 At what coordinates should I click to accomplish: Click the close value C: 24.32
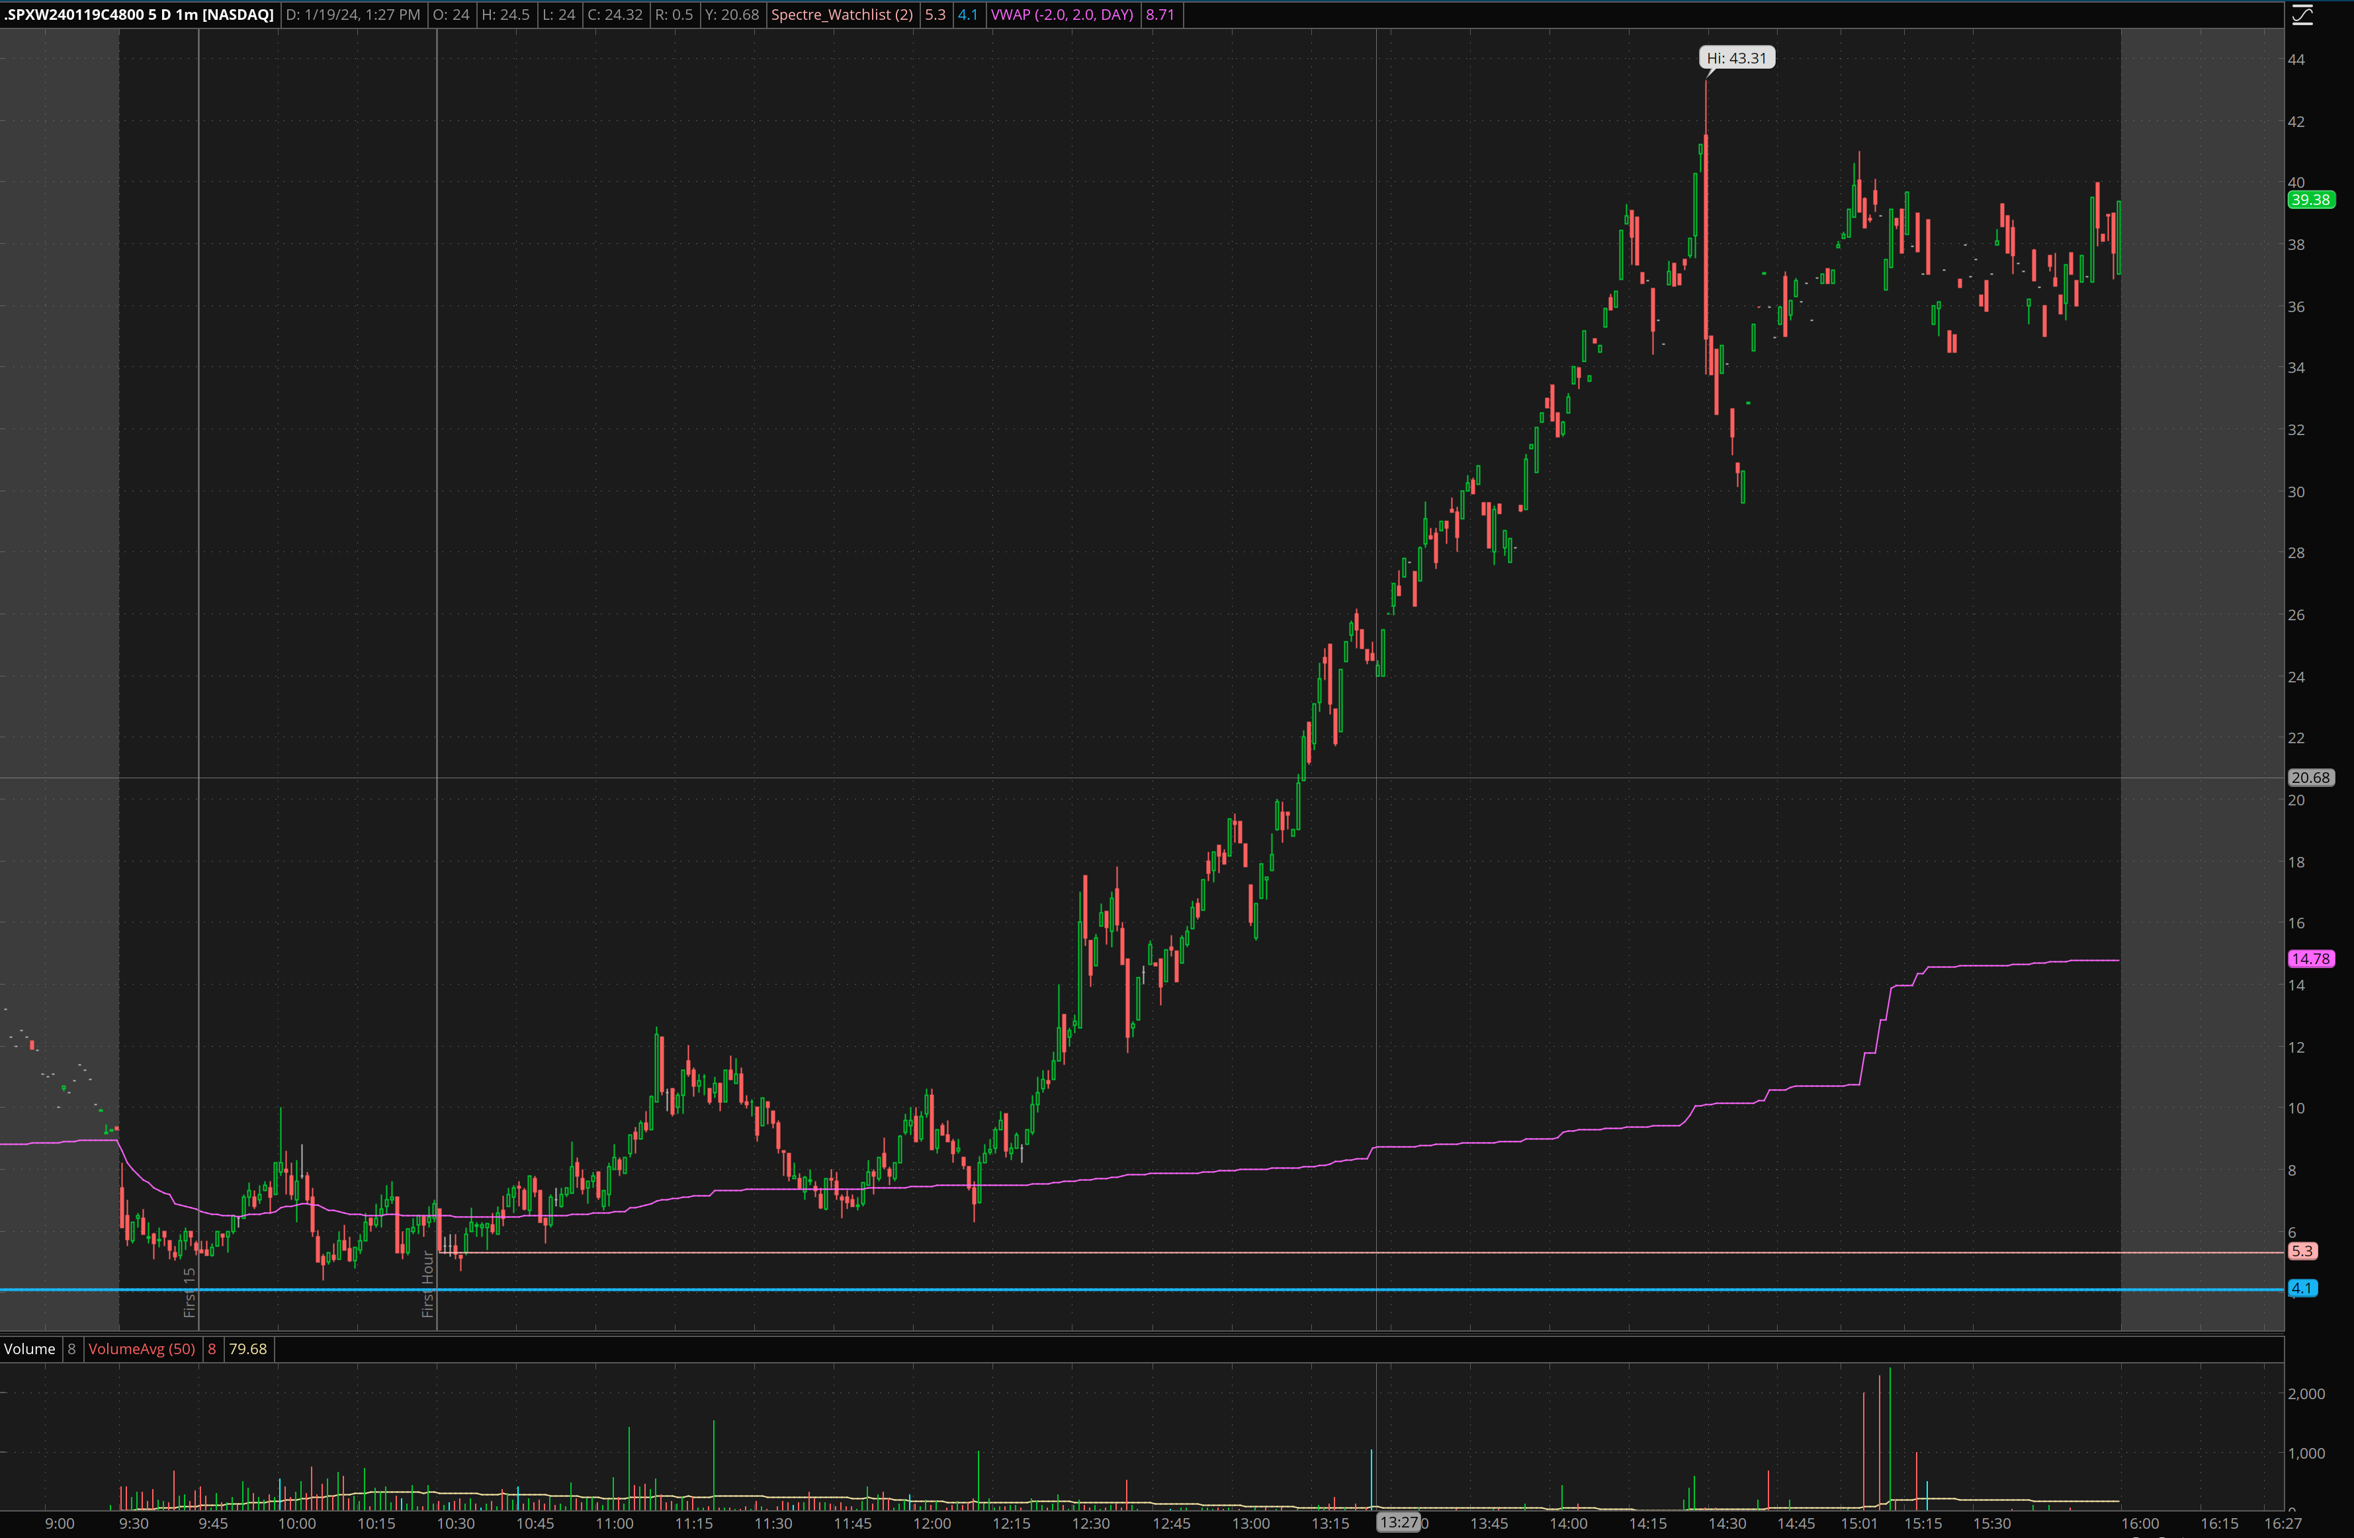click(614, 15)
